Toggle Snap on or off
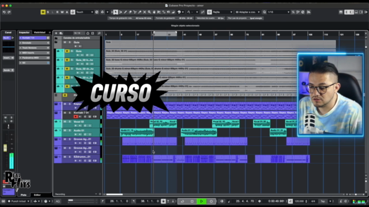Screen dimensions: 369x207 click(x=209, y=12)
